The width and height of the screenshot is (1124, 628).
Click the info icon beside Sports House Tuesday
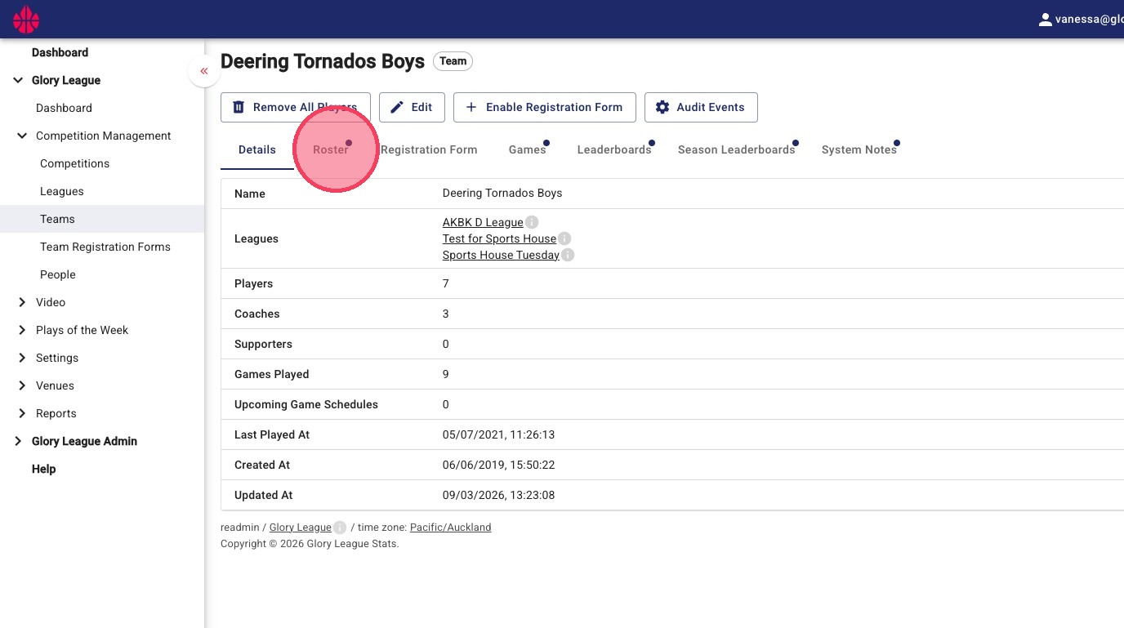click(568, 255)
